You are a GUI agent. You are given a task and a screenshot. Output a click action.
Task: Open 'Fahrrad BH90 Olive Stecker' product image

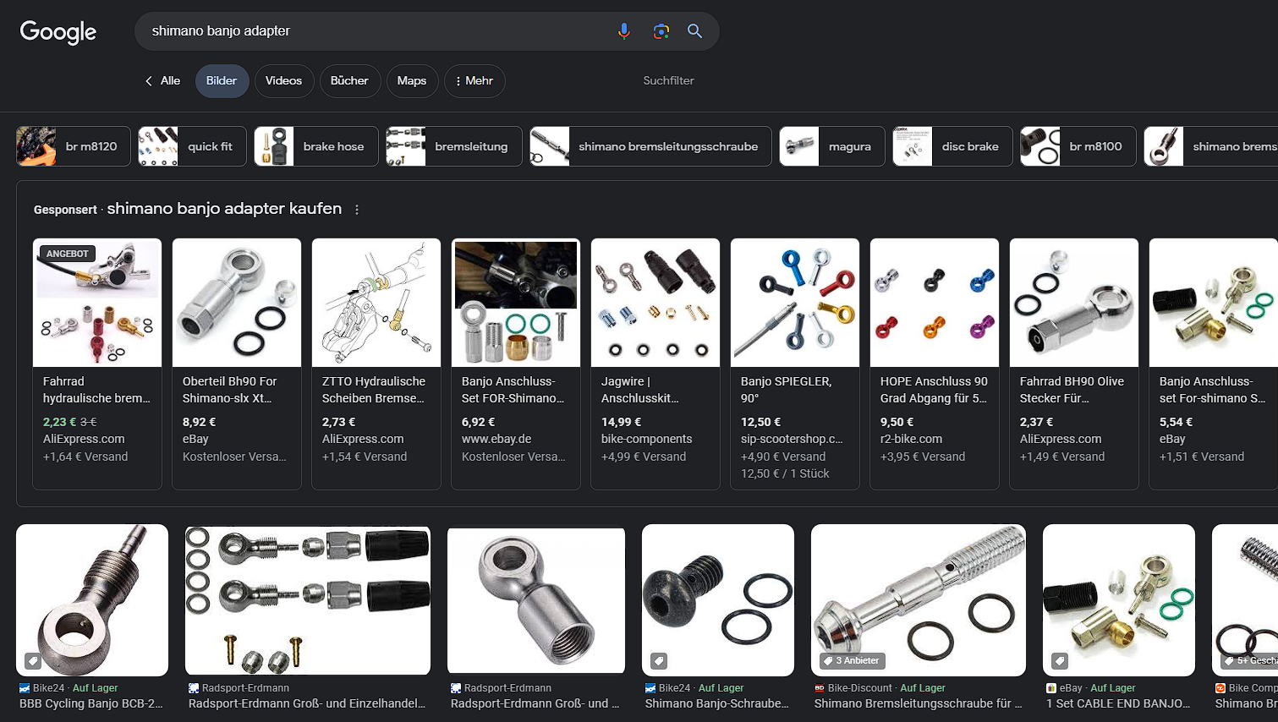point(1074,303)
